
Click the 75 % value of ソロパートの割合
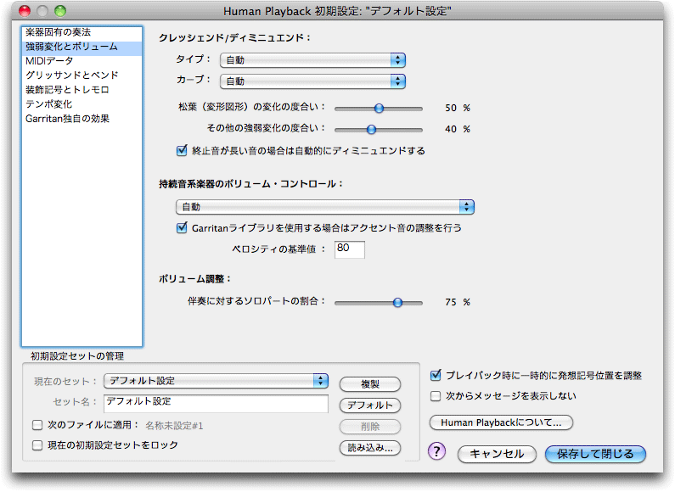click(x=457, y=302)
